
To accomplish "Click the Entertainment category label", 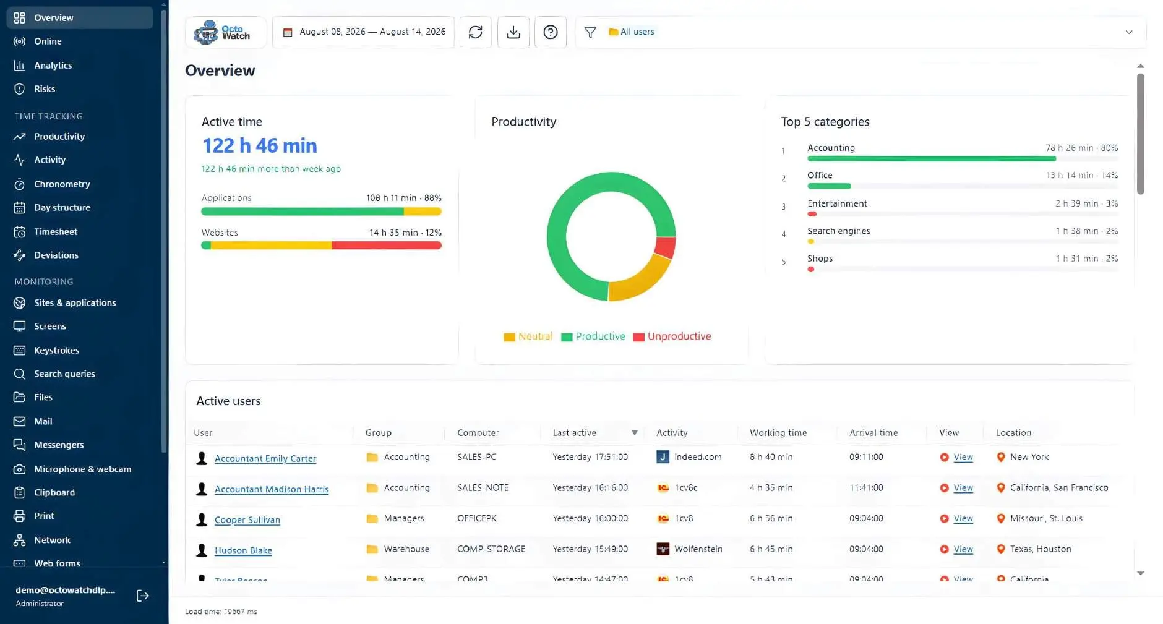I will pyautogui.click(x=837, y=203).
